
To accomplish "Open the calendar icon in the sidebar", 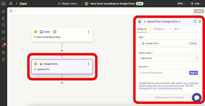I will 3,32.
